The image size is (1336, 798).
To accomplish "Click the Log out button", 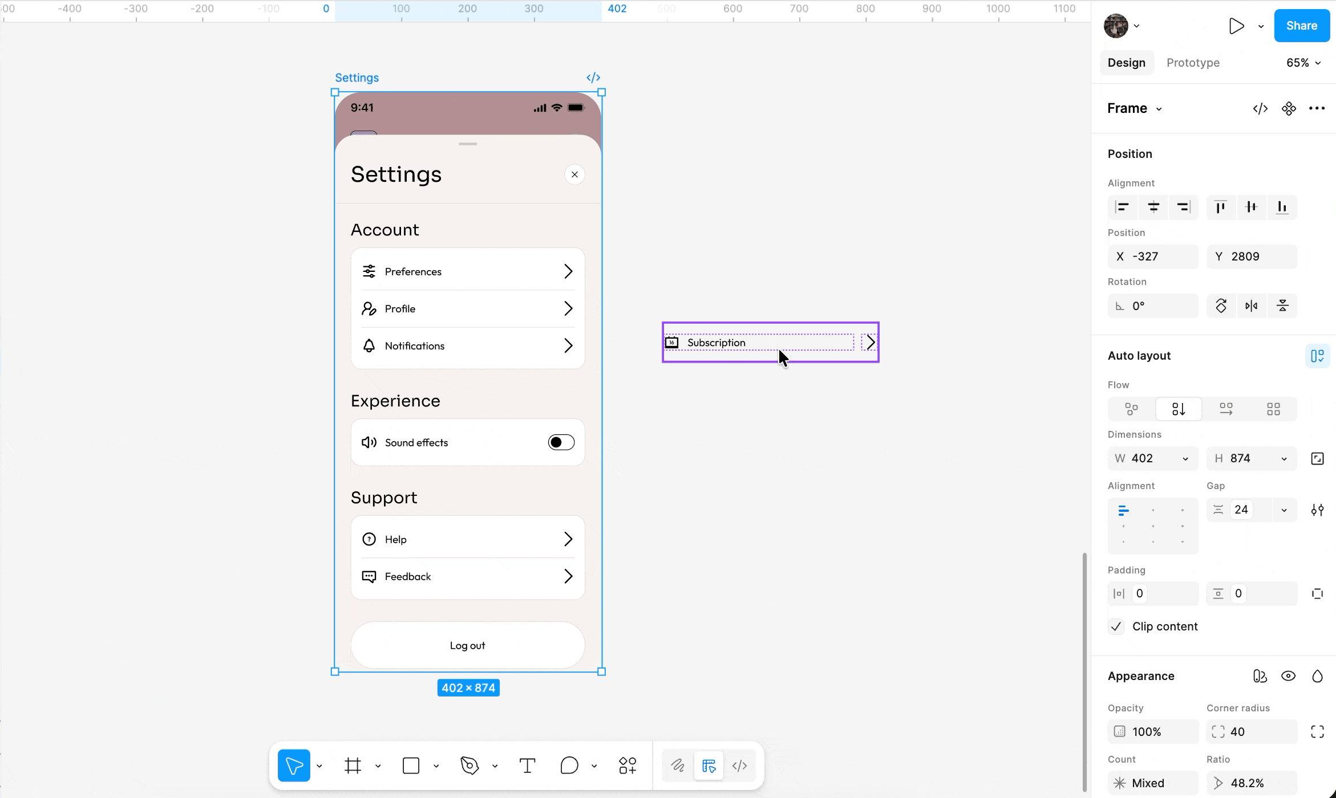I will point(467,645).
